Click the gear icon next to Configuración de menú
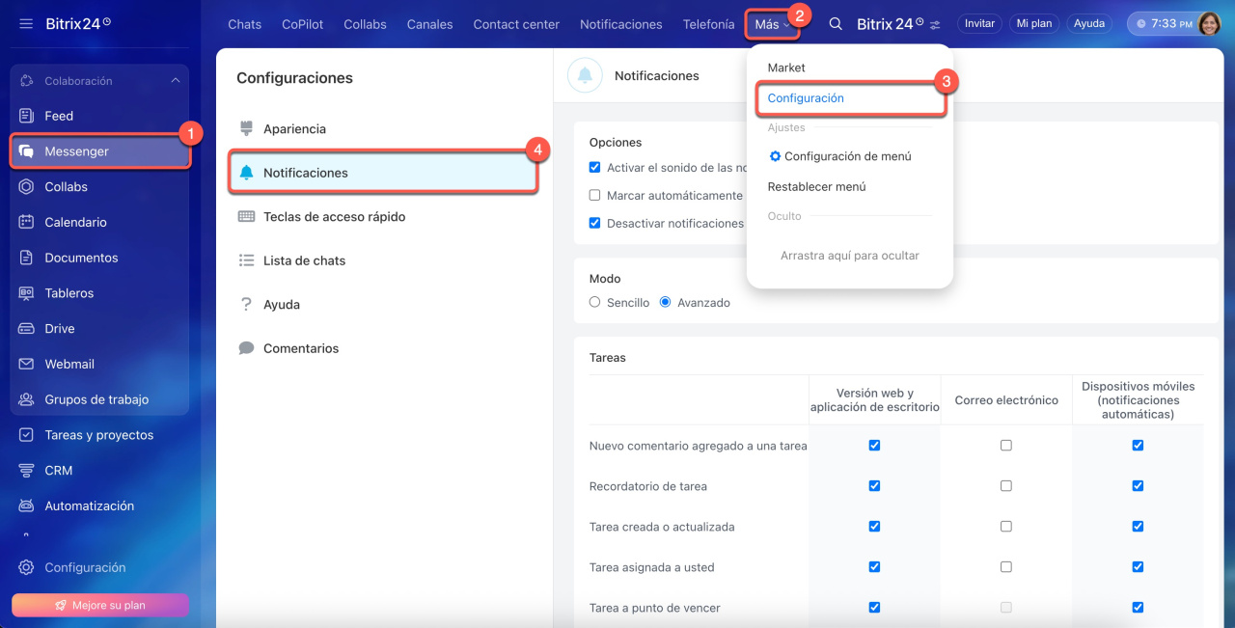 (775, 156)
